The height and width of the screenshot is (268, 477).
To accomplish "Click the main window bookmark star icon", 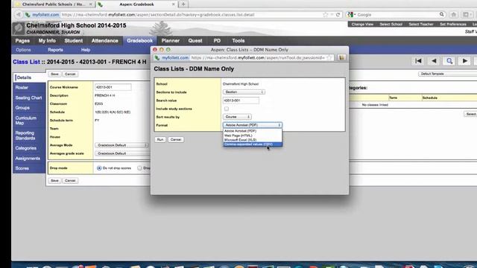I will coord(325,15).
